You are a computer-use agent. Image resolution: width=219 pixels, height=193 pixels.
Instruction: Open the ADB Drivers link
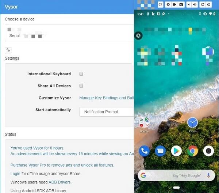(x=60, y=182)
